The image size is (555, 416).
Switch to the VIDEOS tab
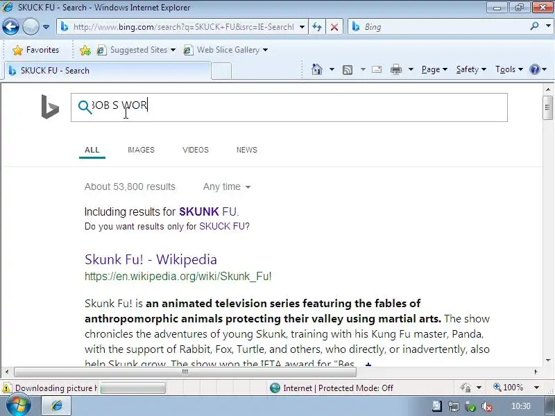196,150
